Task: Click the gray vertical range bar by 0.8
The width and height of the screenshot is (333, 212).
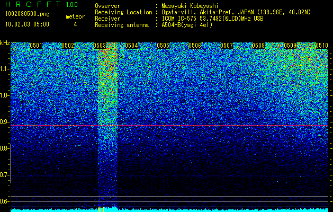Action: [10, 163]
